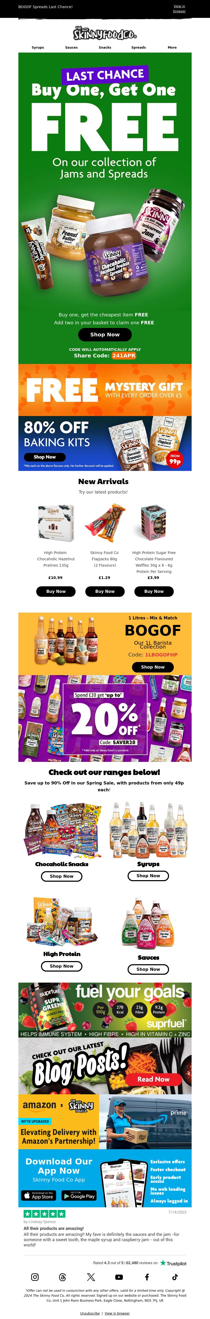210x1319 pixels.
Task: Click the Unsubscribe link in the footer
Action: 90,1313
